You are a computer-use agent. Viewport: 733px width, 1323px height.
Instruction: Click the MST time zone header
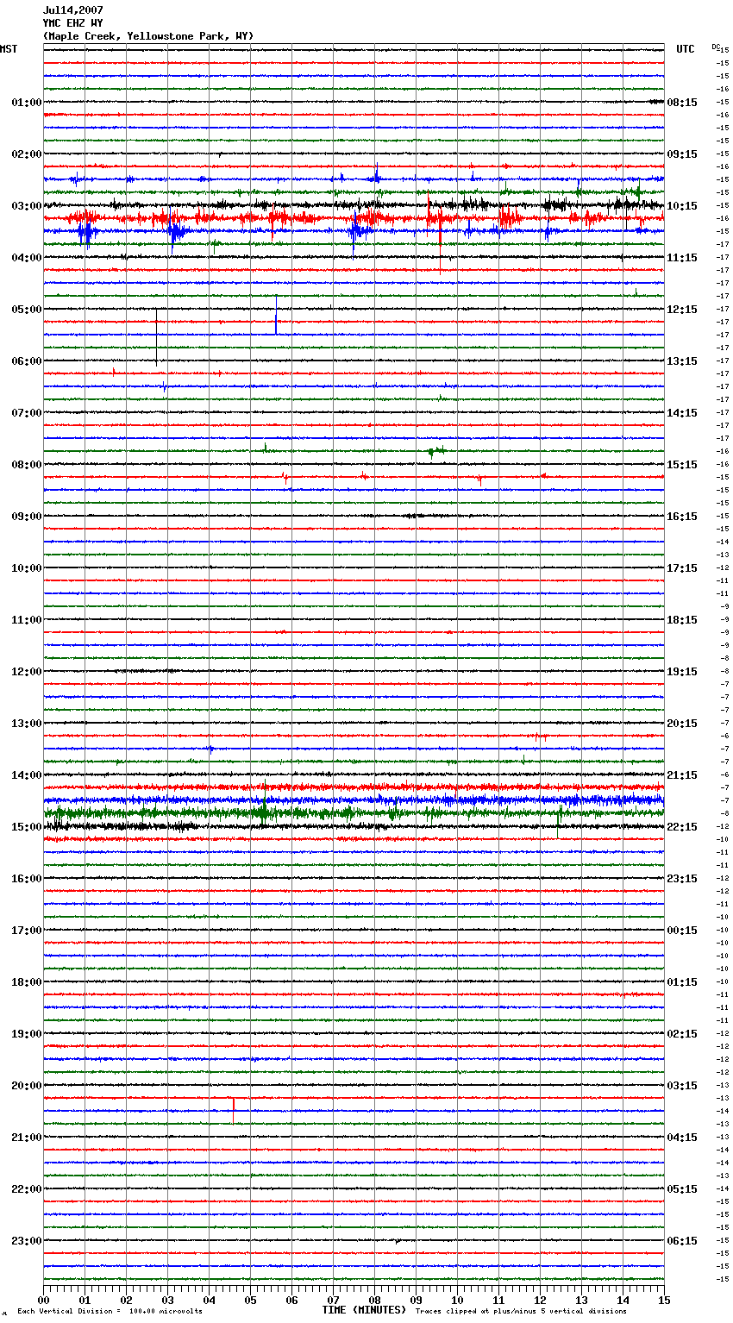[9, 49]
